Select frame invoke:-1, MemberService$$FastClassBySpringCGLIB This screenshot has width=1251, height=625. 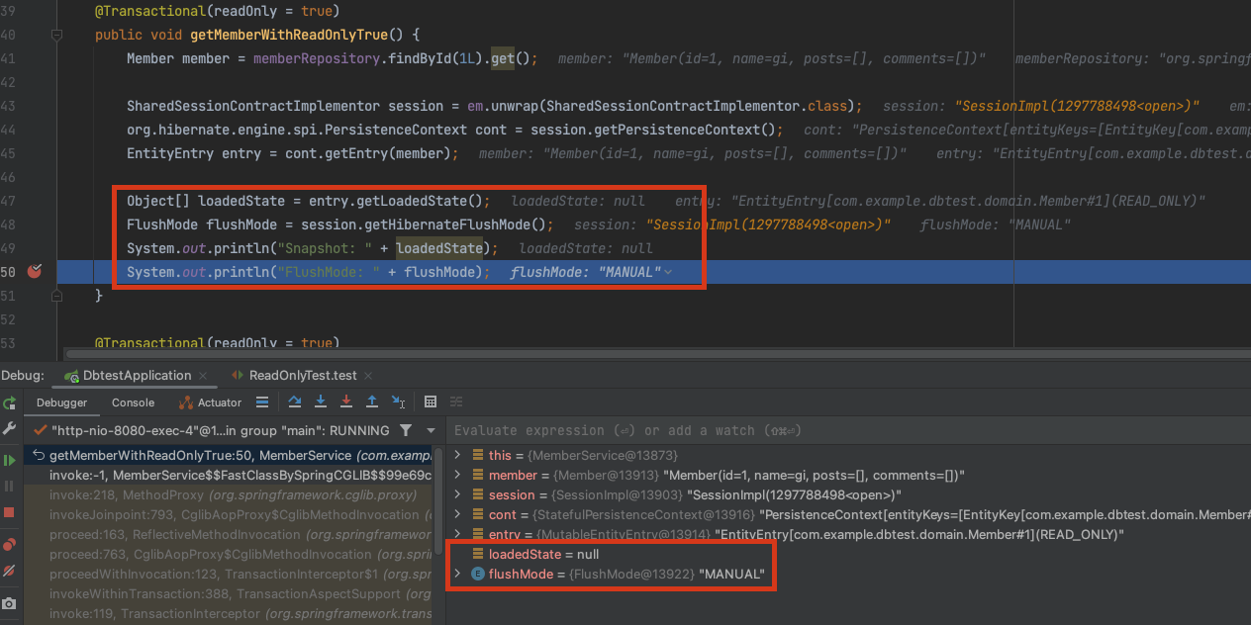230,475
